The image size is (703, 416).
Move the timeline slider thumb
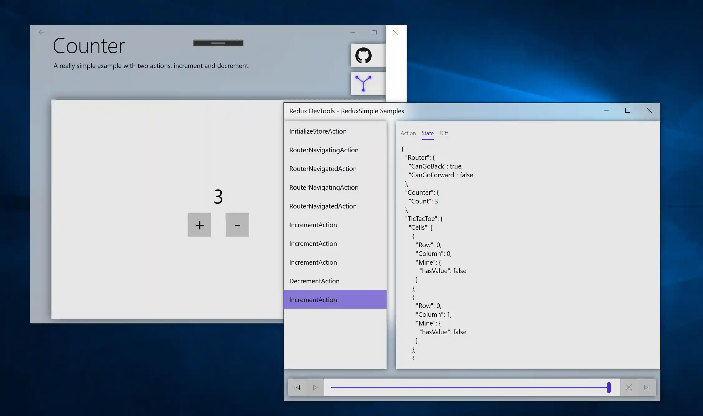pyautogui.click(x=609, y=387)
